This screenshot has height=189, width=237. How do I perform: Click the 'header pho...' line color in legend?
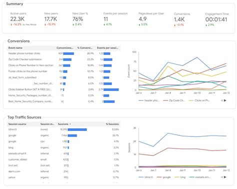(141, 100)
